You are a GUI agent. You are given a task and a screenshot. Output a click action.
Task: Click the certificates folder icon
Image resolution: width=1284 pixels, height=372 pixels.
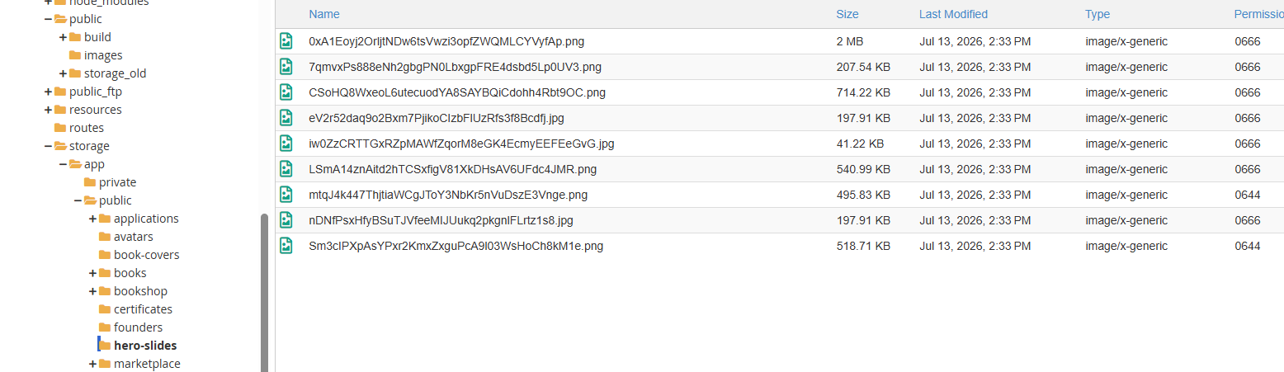pos(105,309)
